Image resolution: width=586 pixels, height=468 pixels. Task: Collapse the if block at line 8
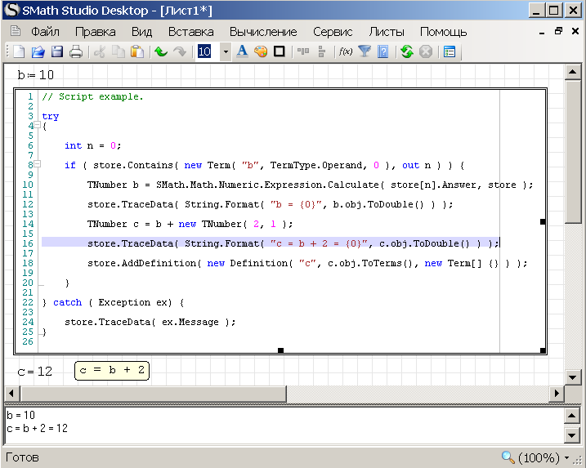[x=37, y=165]
